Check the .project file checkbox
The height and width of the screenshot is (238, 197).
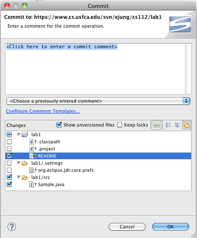point(9,149)
